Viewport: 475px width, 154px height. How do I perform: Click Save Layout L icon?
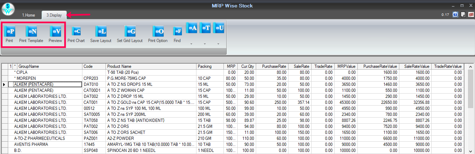[101, 31]
